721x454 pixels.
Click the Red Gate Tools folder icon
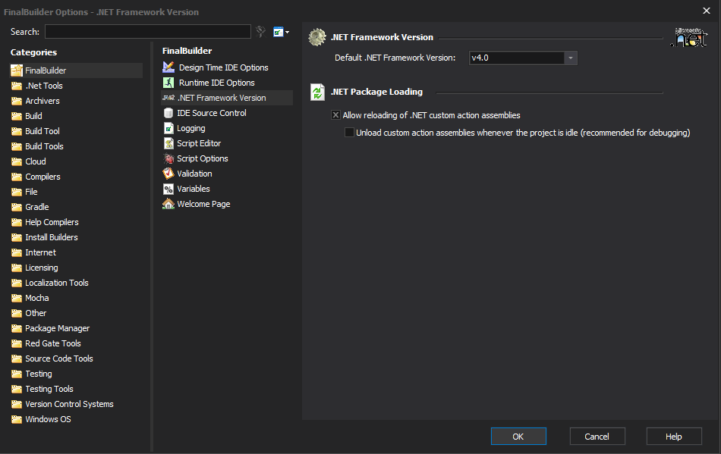click(17, 343)
